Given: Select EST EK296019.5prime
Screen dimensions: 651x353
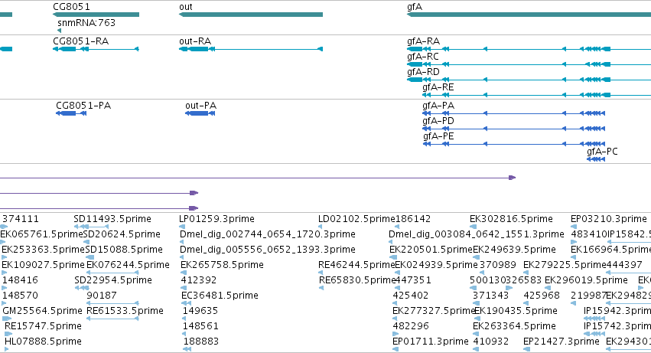Looking at the screenshot, I should tap(586, 280).
